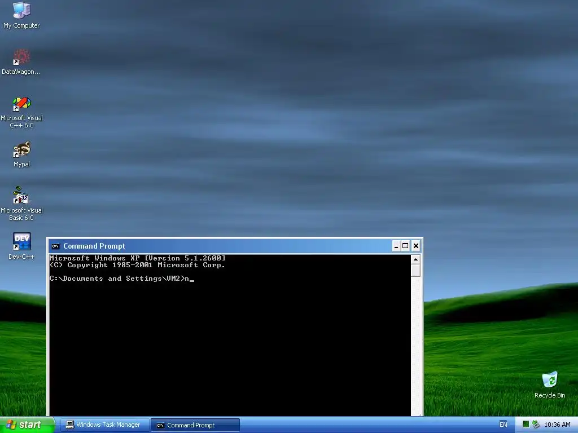The width and height of the screenshot is (578, 433).
Task: Click the Copyright 1985-2001 Microsoft Corp. line
Action: [137, 265]
